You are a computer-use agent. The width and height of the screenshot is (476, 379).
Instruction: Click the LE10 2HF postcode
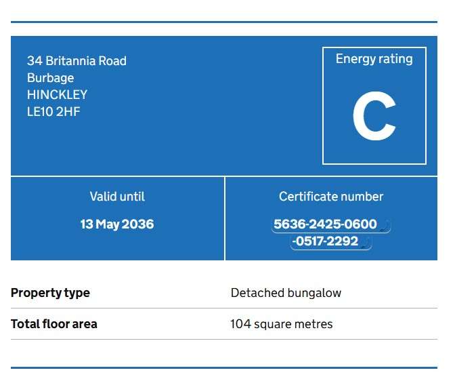[x=53, y=112]
